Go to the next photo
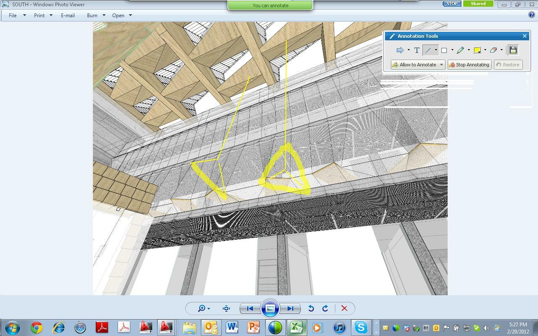The image size is (538, 336). pyautogui.click(x=290, y=308)
